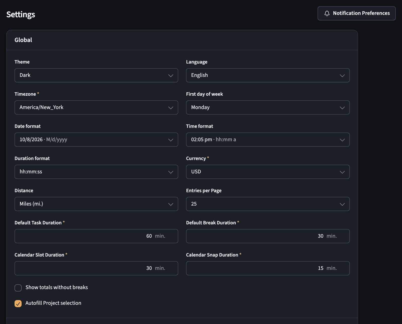Viewport: 402px width, 324px height.
Task: Click the 'Time format' field label
Action: tap(199, 126)
